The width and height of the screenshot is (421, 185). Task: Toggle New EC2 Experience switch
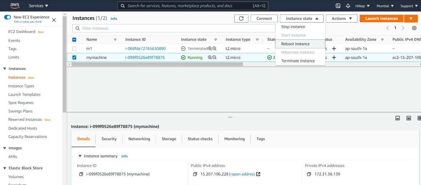point(8,18)
